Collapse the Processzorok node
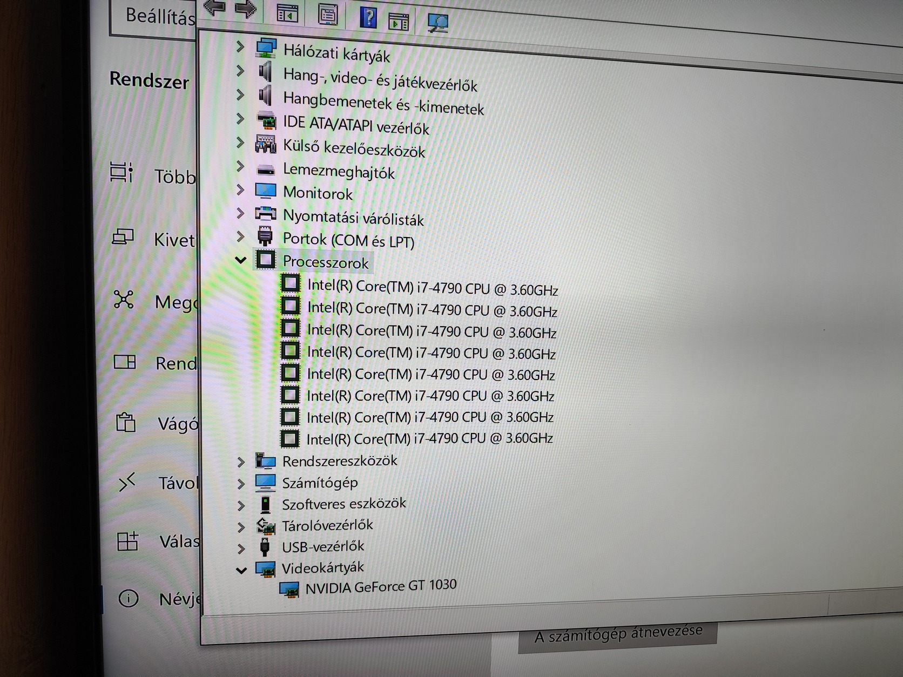 pos(241,260)
